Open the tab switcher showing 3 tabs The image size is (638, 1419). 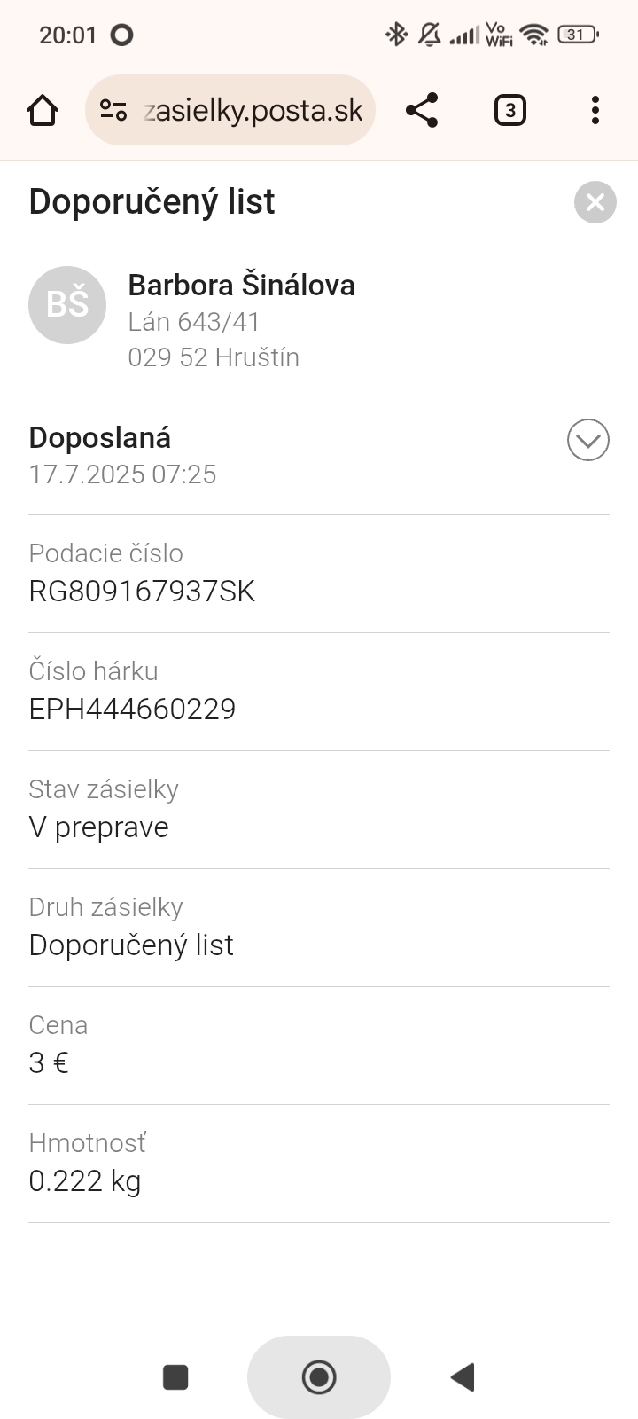[510, 111]
